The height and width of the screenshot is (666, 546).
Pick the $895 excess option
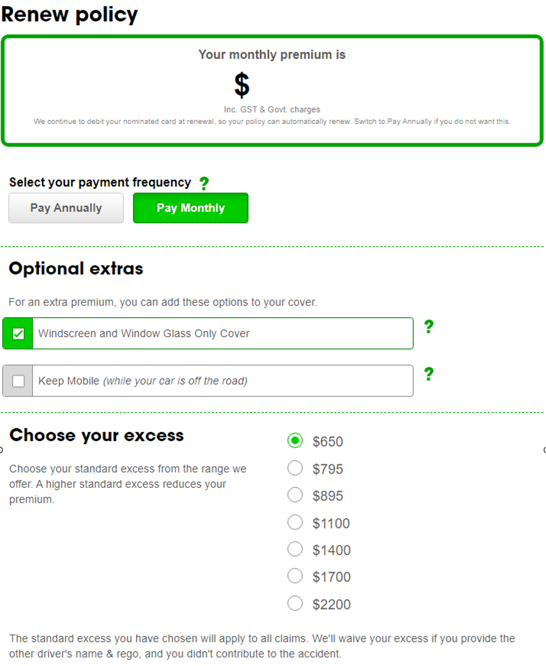click(x=295, y=495)
